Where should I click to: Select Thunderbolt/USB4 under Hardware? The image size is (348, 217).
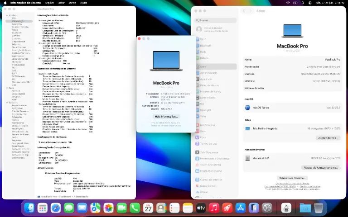pos(21,82)
